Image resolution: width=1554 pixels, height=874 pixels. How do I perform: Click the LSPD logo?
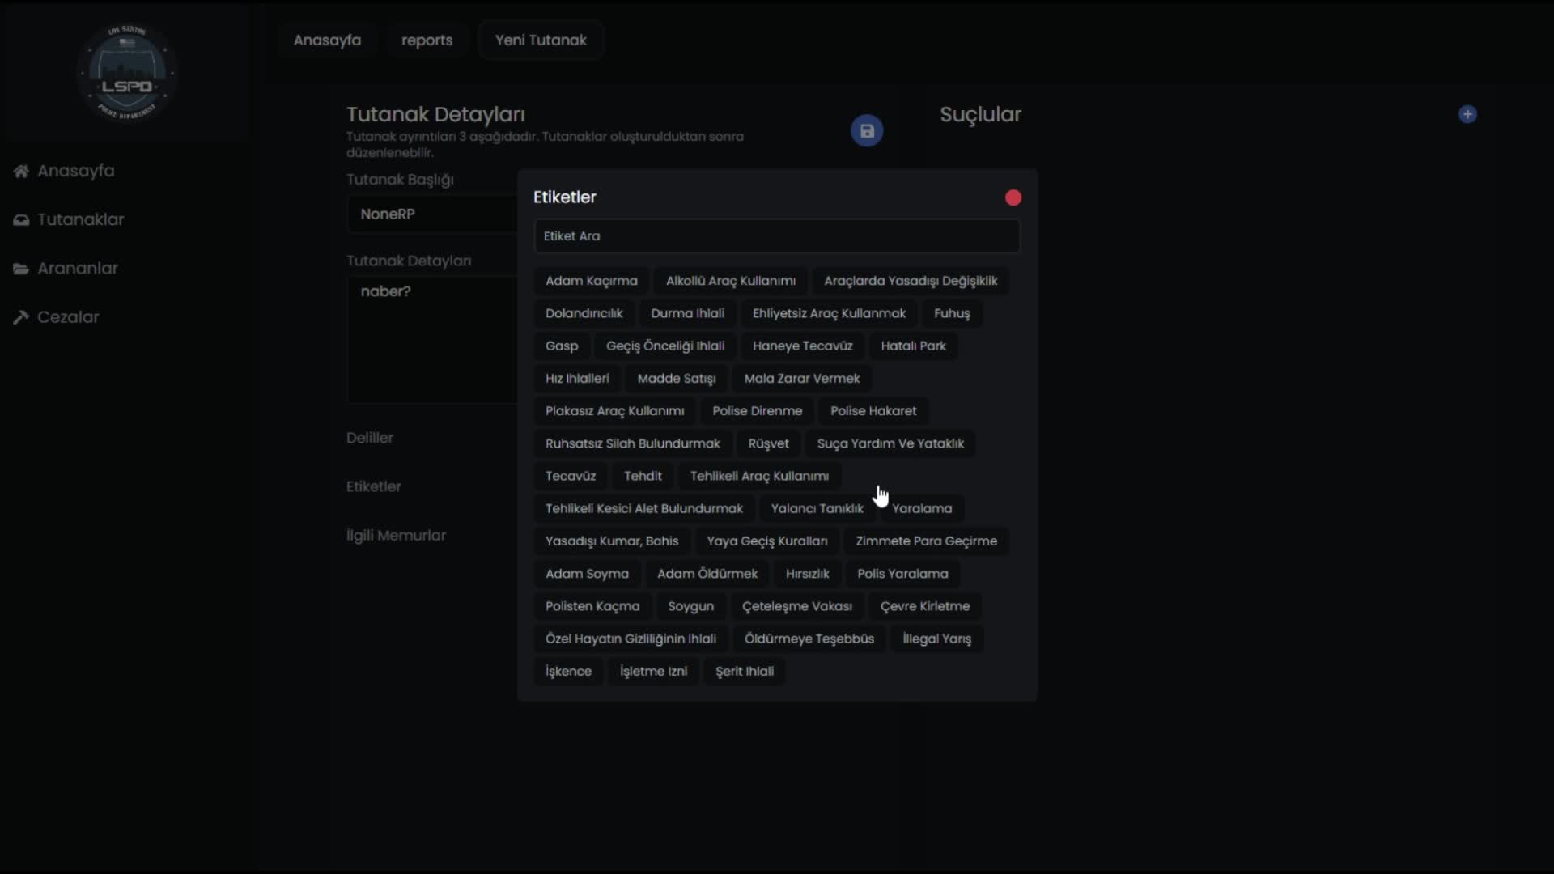(127, 73)
